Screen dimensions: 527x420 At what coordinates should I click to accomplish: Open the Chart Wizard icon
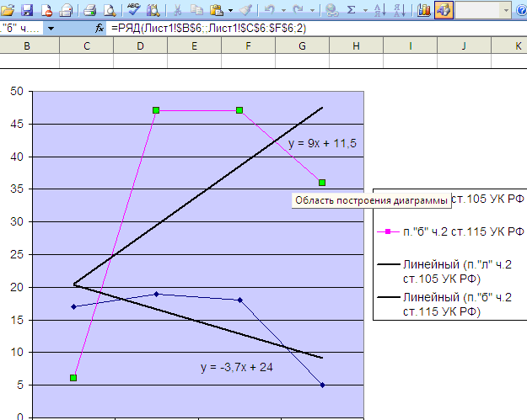(x=424, y=10)
